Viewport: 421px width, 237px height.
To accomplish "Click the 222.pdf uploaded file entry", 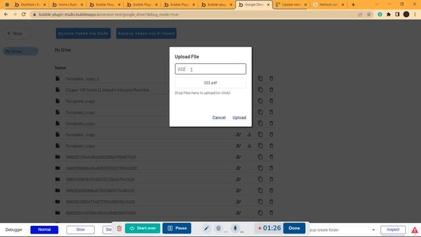I will [210, 83].
